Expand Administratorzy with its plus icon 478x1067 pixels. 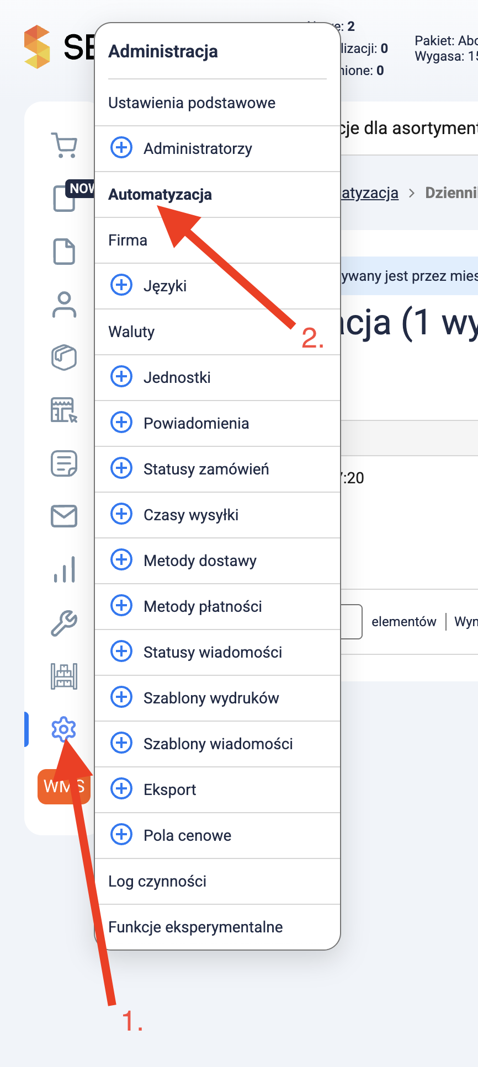tap(121, 148)
